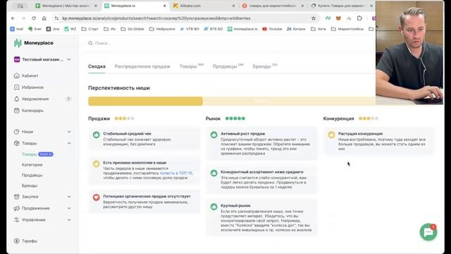The width and height of the screenshot is (451, 254).
Task: Open the browser extensions puzzle icon
Action: click(359, 18)
